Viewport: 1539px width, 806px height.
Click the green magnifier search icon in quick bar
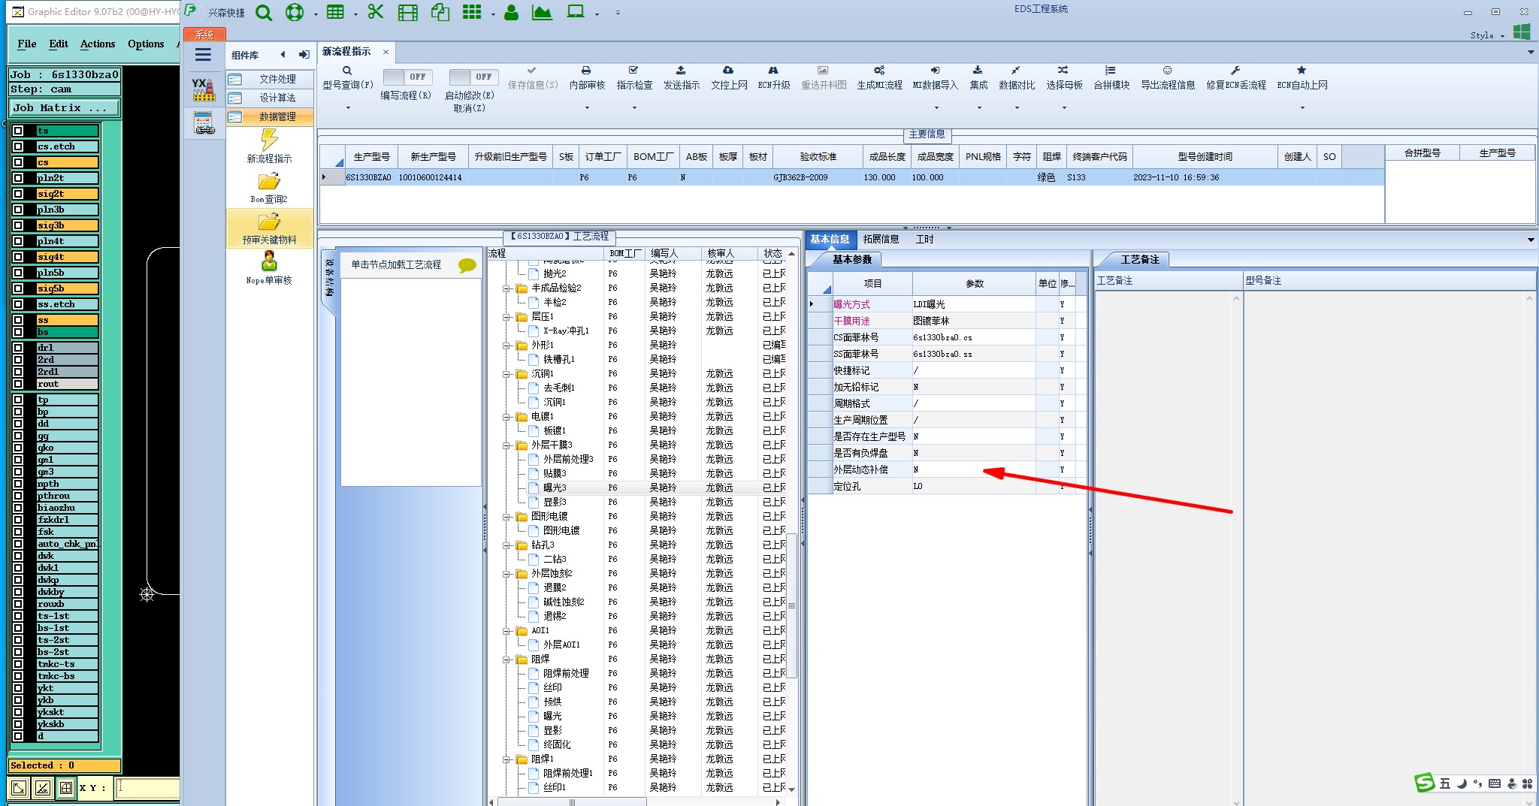[x=264, y=13]
